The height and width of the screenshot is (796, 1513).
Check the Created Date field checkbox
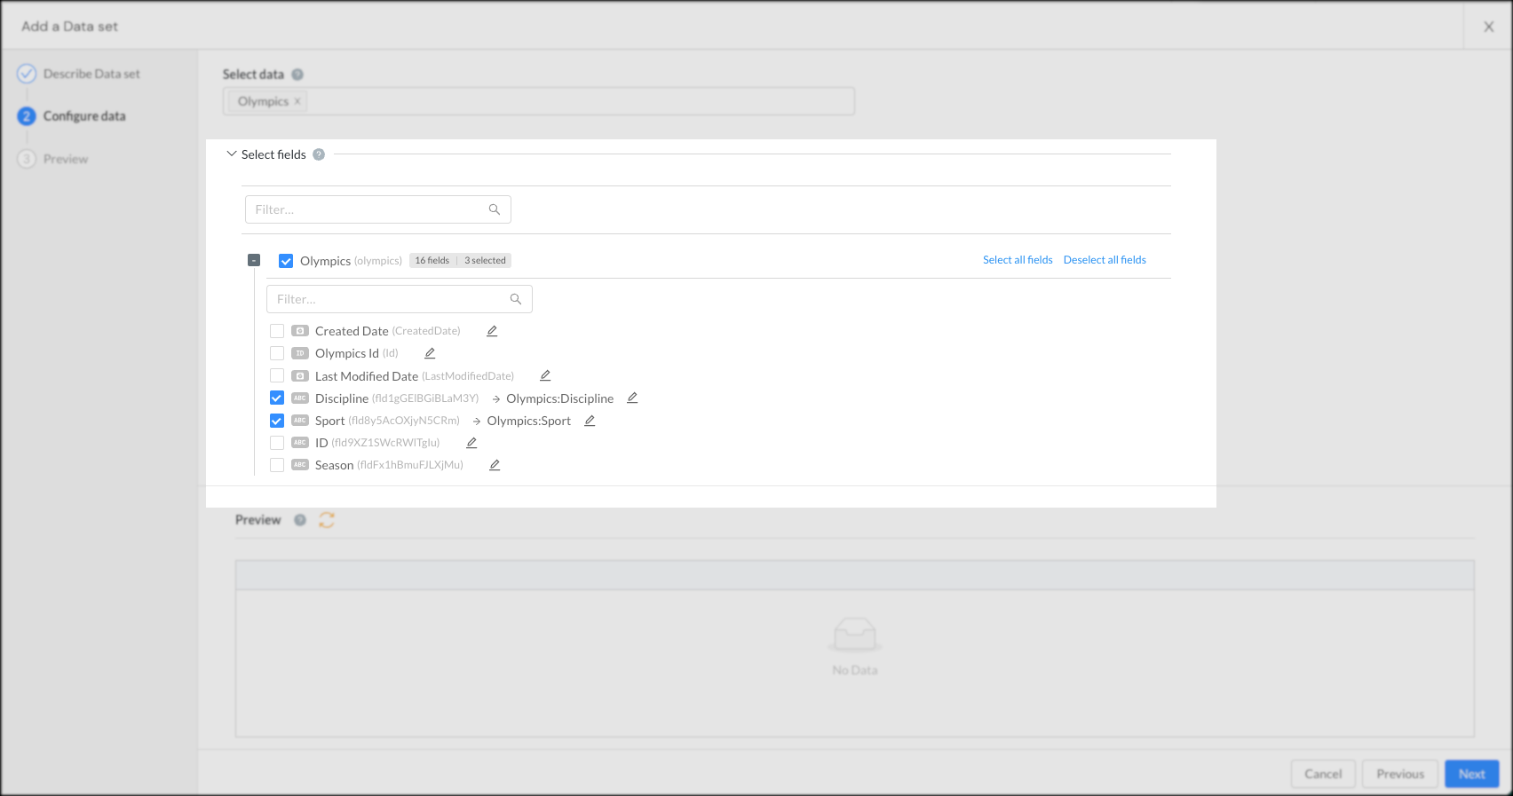tap(277, 331)
